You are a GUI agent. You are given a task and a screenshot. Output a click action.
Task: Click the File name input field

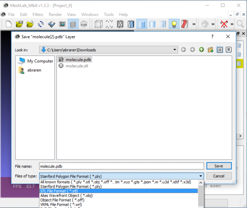121,166
